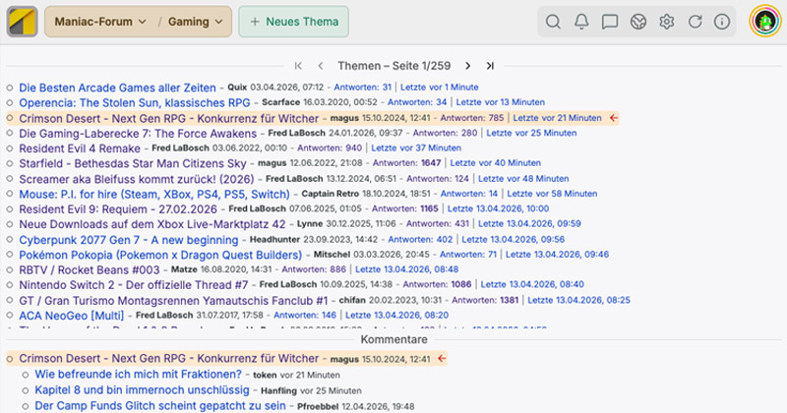This screenshot has width=787, height=413.
Task: Open Resident Evil 9: Requiem thread
Action: (118, 208)
